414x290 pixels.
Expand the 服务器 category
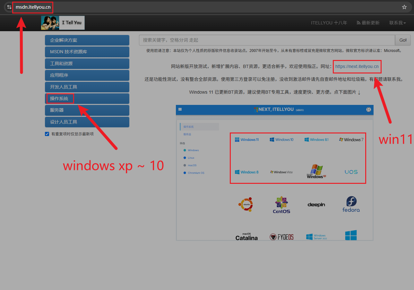pyautogui.click(x=87, y=110)
